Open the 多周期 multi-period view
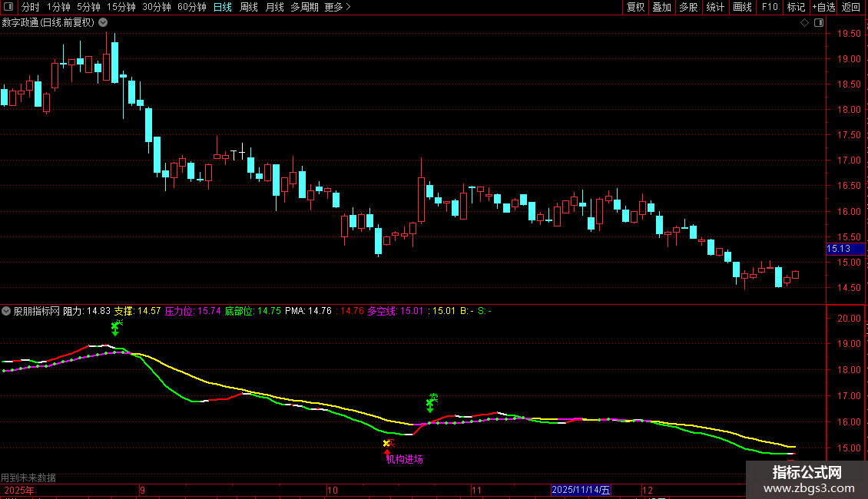The image size is (868, 499). [304, 7]
